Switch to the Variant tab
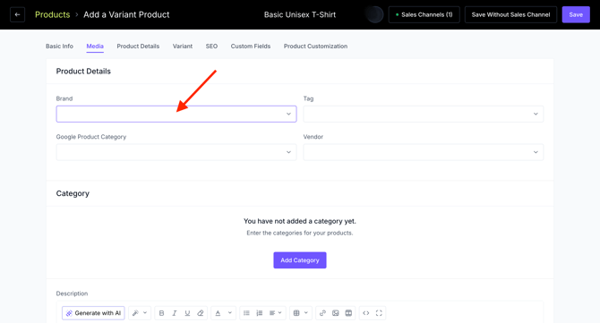Viewport: 600px width, 323px height. point(183,47)
